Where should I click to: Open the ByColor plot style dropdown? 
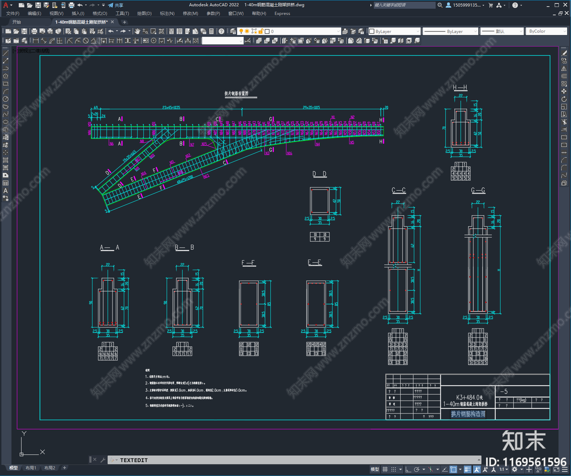(546, 31)
